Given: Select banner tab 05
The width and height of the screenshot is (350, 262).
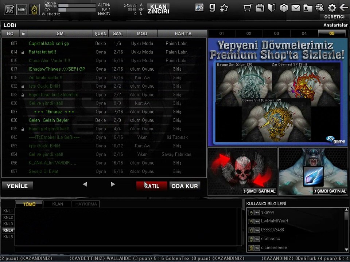Looking at the screenshot, I should coord(332,33).
